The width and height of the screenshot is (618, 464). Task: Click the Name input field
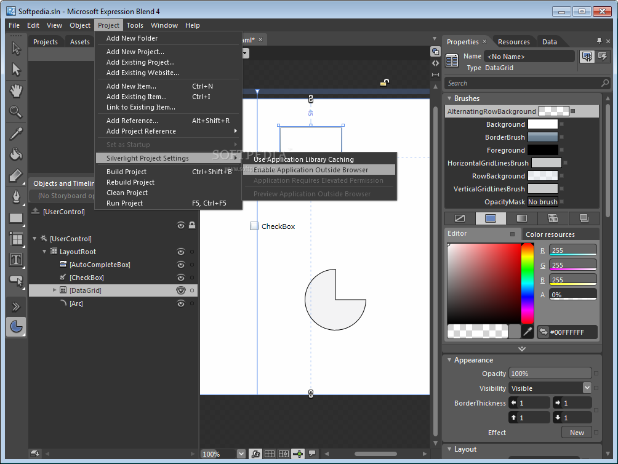click(x=529, y=57)
